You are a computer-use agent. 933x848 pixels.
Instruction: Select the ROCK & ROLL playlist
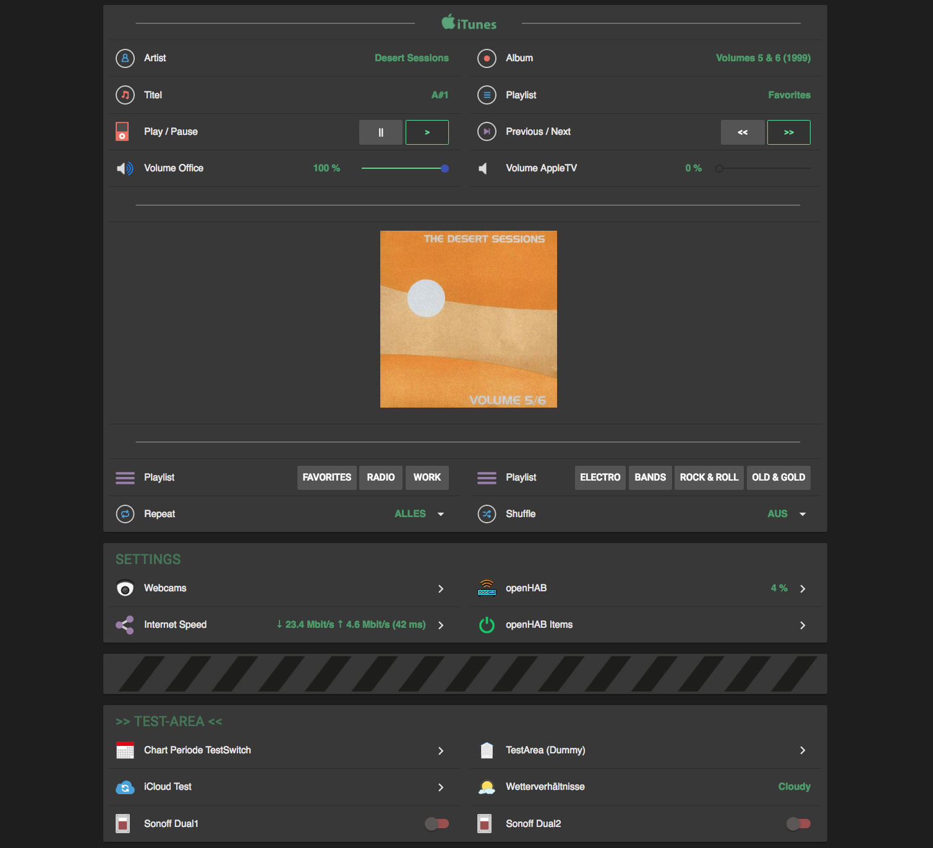[x=709, y=478]
